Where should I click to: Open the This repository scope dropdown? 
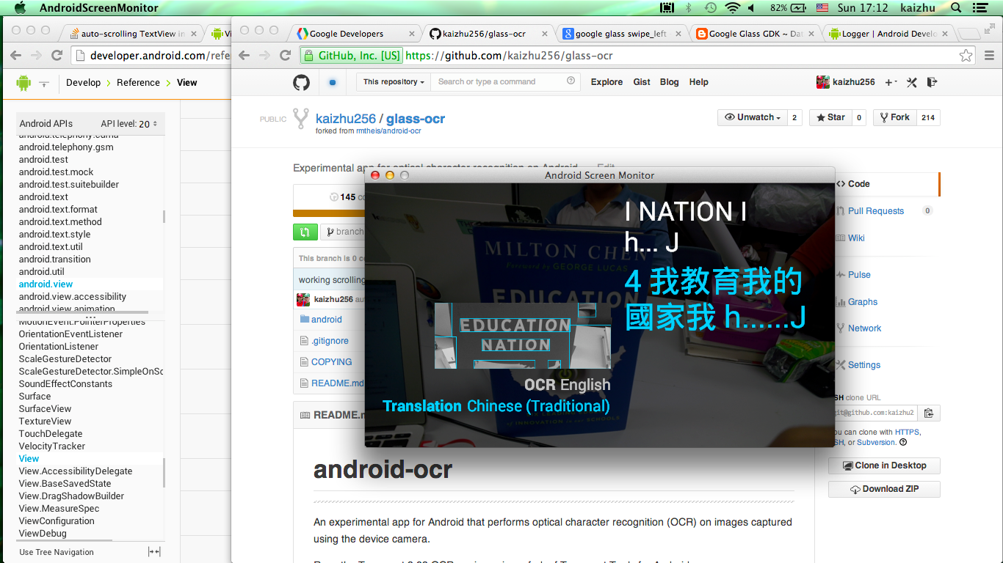pyautogui.click(x=394, y=82)
